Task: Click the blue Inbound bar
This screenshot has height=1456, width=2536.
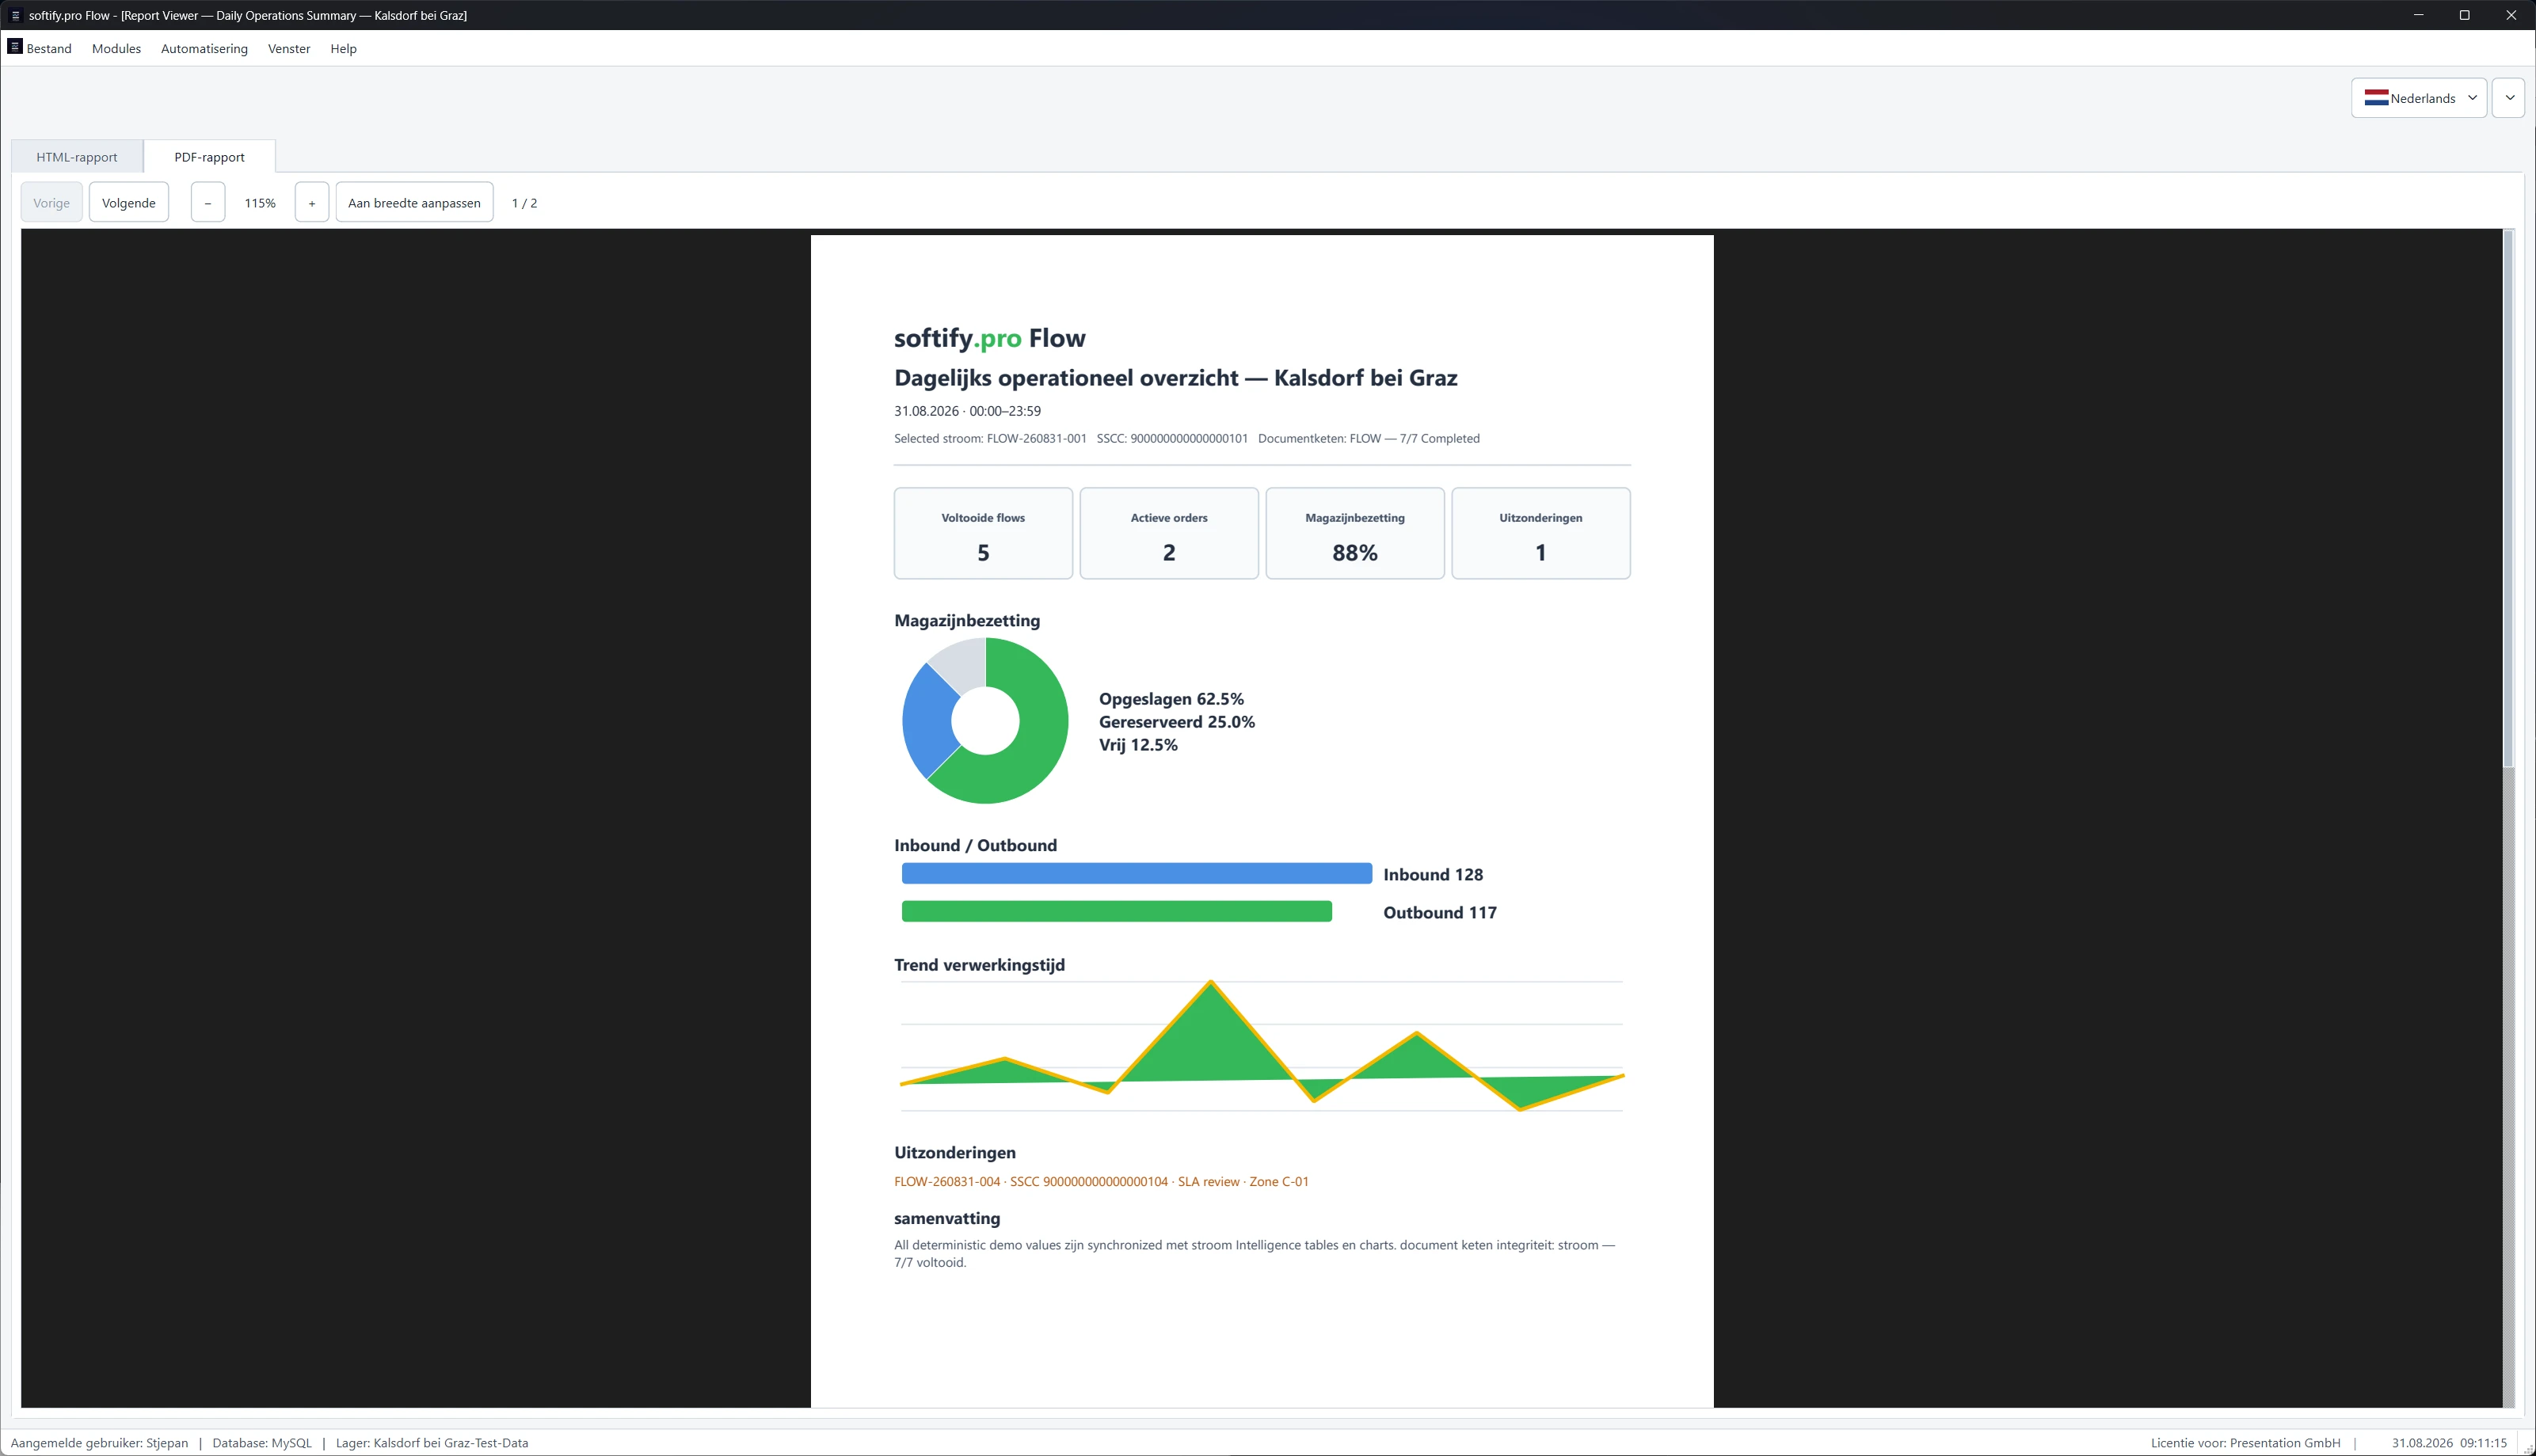Action: [x=1137, y=874]
